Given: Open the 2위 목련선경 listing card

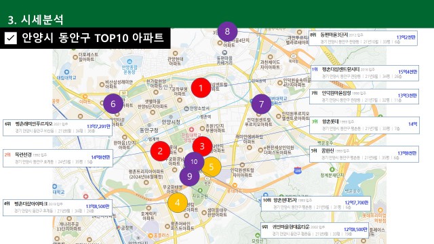Looking at the screenshot, I should (x=58, y=158).
